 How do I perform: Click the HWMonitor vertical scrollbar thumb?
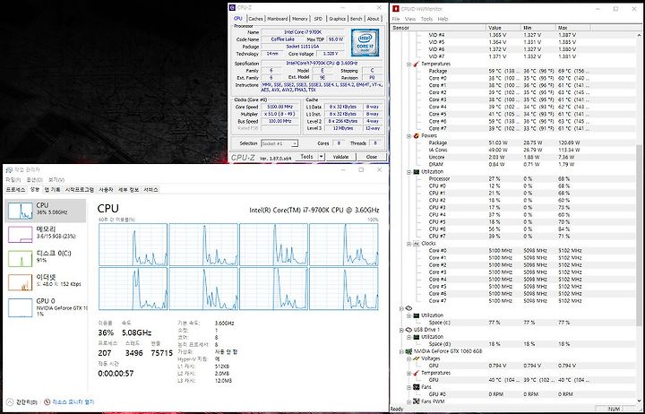pos(639,235)
